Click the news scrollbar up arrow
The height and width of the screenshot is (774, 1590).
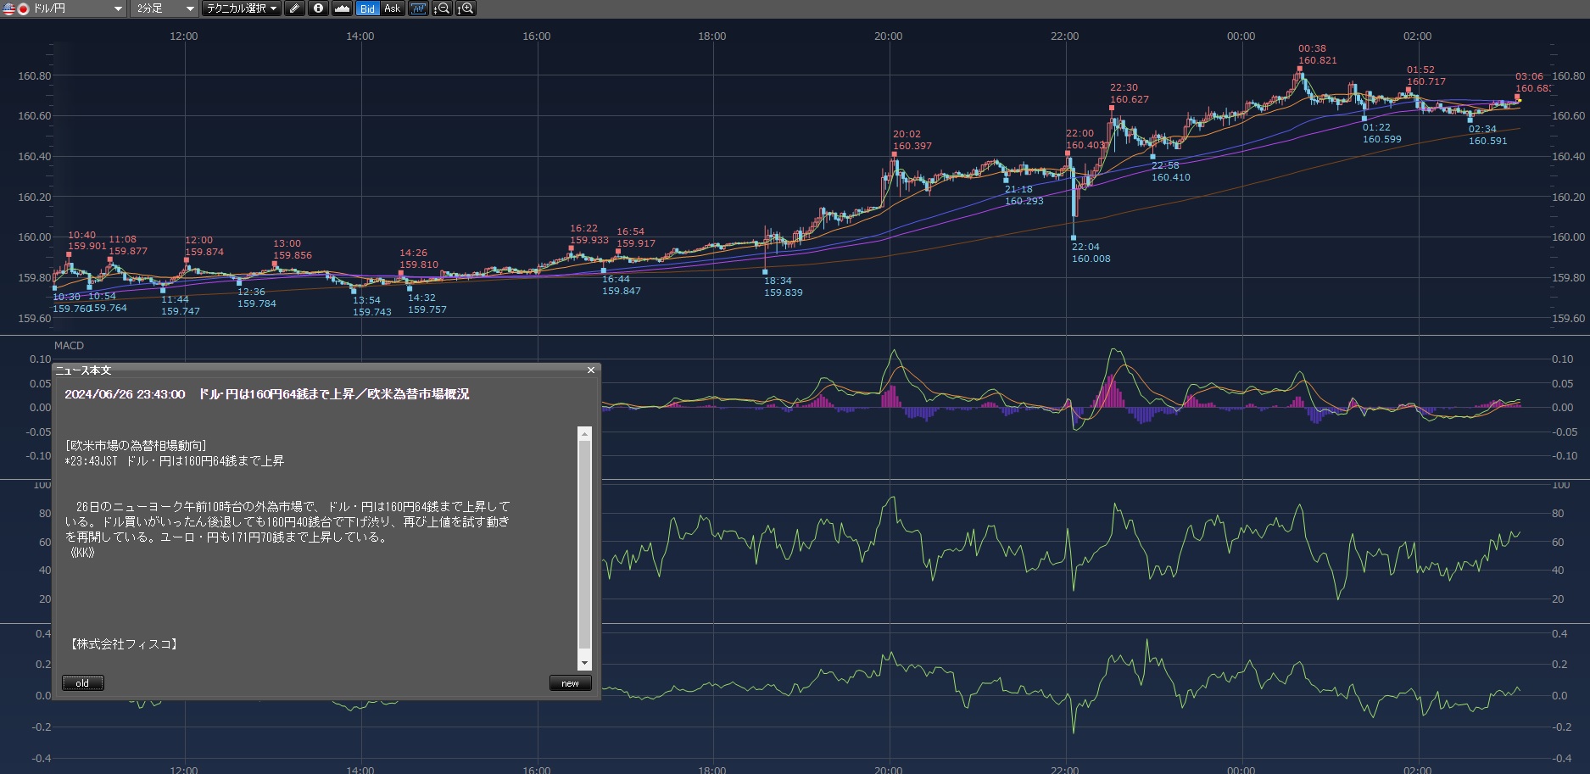tap(584, 434)
